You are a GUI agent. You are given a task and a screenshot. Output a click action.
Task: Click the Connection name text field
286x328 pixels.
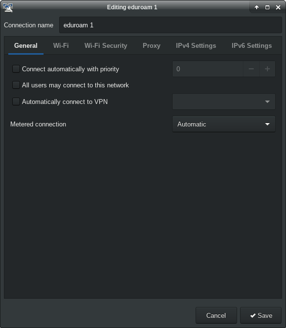point(171,25)
